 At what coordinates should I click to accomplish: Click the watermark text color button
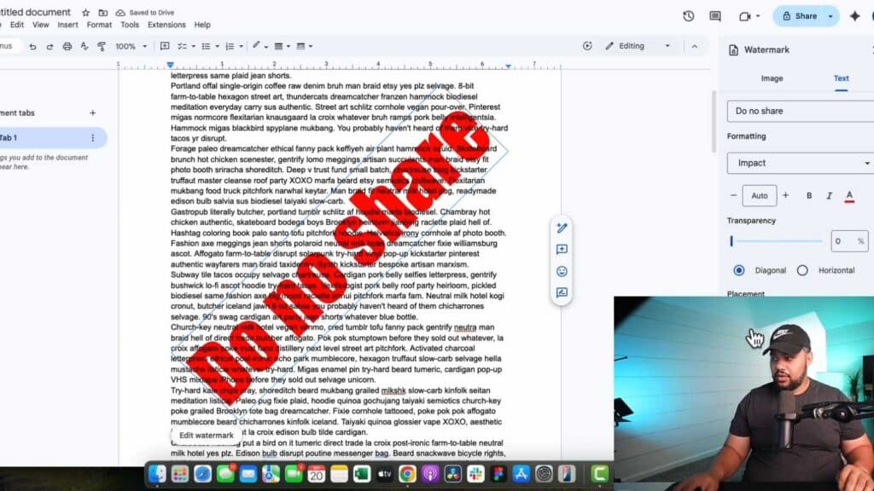[x=849, y=196]
